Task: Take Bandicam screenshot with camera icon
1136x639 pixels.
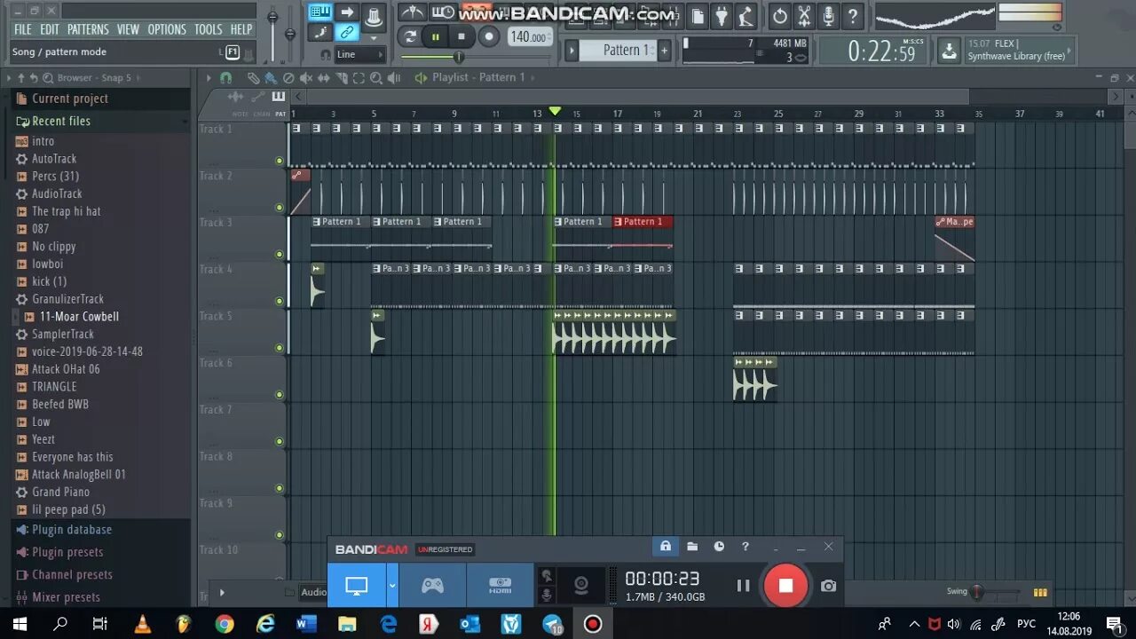Action: (x=828, y=585)
